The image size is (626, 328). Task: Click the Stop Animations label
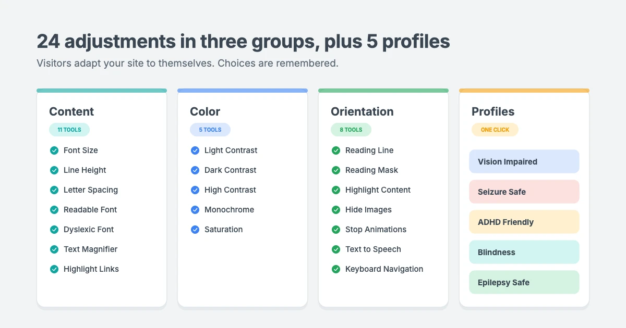coord(376,230)
